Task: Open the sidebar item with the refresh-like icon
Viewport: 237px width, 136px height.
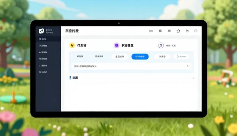Action: pyautogui.click(x=43, y=45)
